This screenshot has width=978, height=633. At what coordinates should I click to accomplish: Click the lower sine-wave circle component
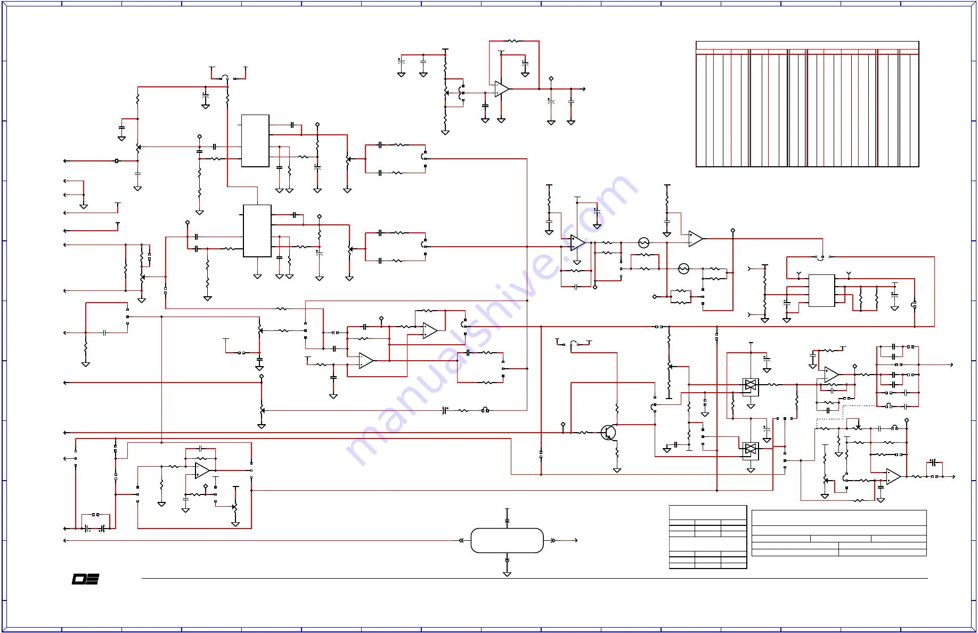[x=683, y=269]
